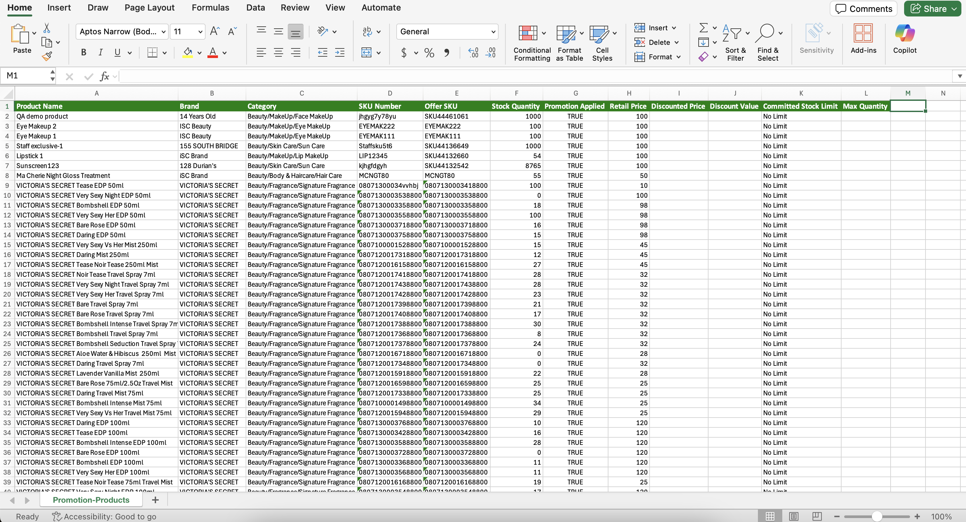This screenshot has width=966, height=522.
Task: Open the General number format dropdown
Action: 493,32
